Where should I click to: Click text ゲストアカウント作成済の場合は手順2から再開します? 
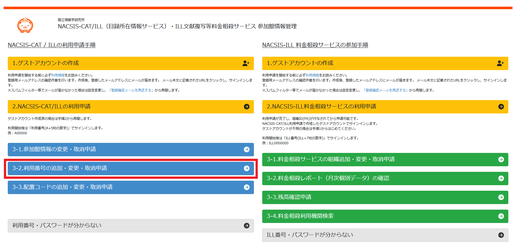(50, 119)
